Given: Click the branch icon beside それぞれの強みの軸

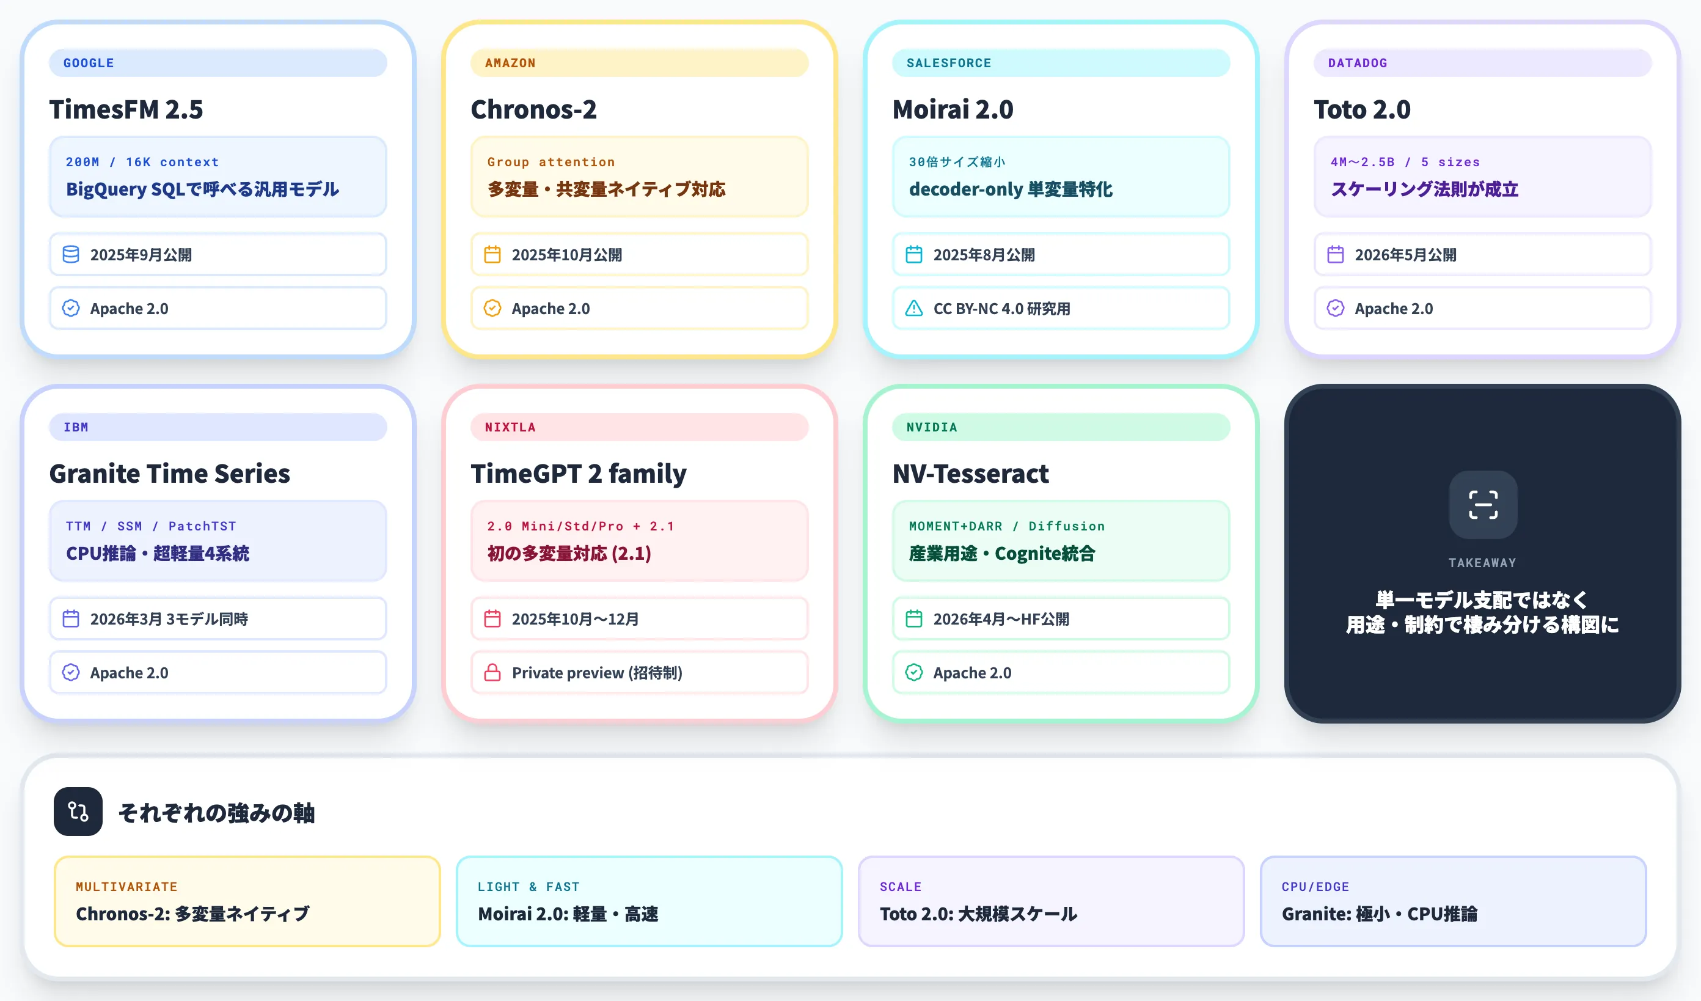Looking at the screenshot, I should click(78, 812).
